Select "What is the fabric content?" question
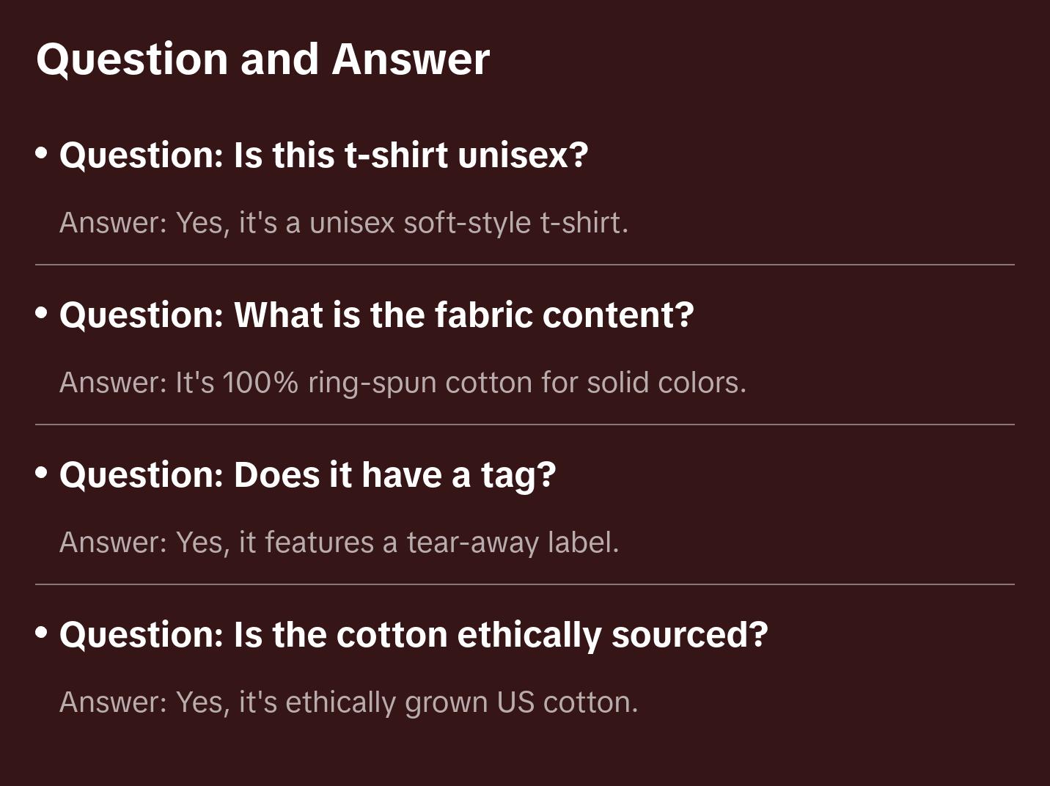 (376, 315)
